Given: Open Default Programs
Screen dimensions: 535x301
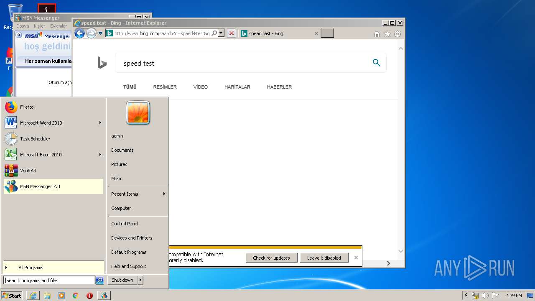Looking at the screenshot, I should coord(138,252).
